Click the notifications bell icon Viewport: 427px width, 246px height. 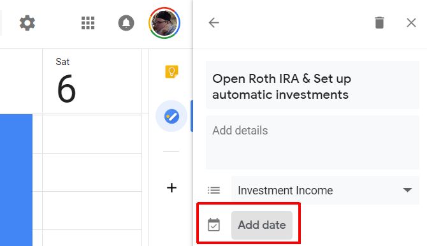[x=126, y=23]
